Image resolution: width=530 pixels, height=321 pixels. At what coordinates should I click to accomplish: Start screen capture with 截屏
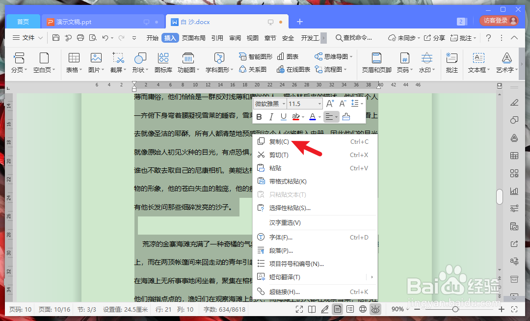(118, 62)
